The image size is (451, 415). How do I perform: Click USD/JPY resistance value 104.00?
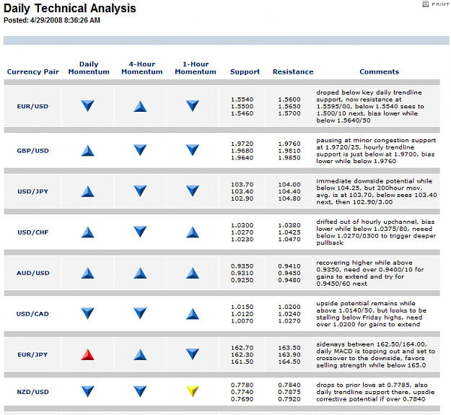289,185
